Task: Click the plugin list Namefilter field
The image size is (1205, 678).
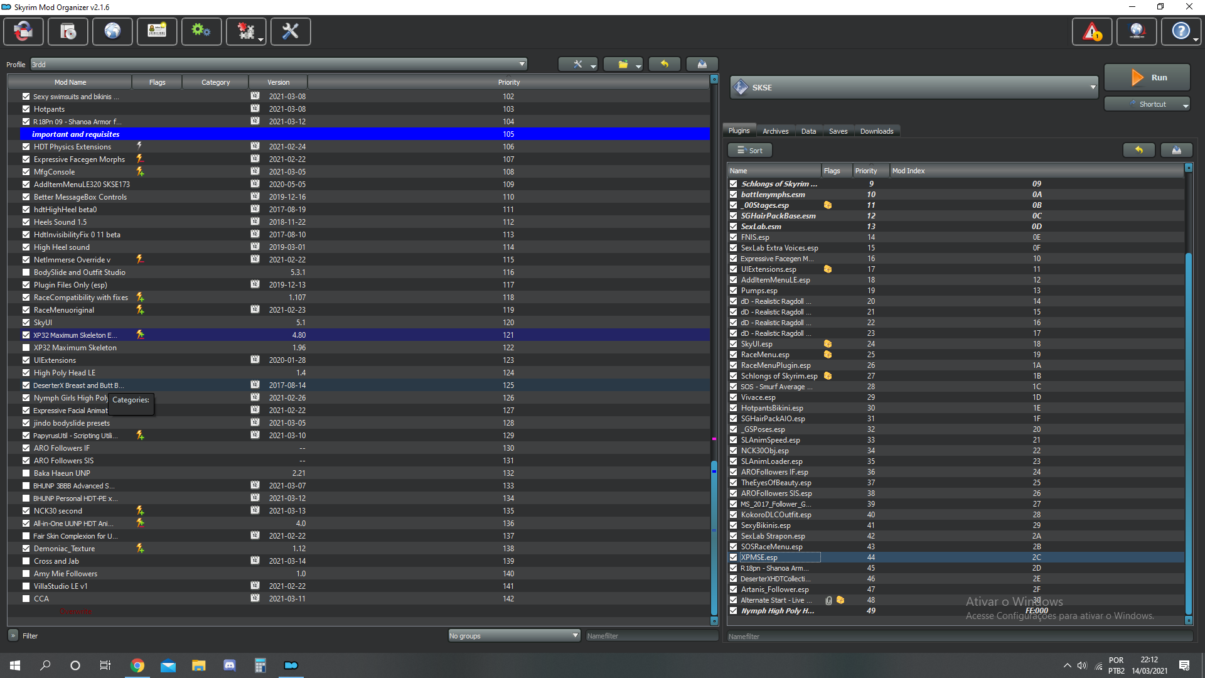Action: [x=959, y=637]
